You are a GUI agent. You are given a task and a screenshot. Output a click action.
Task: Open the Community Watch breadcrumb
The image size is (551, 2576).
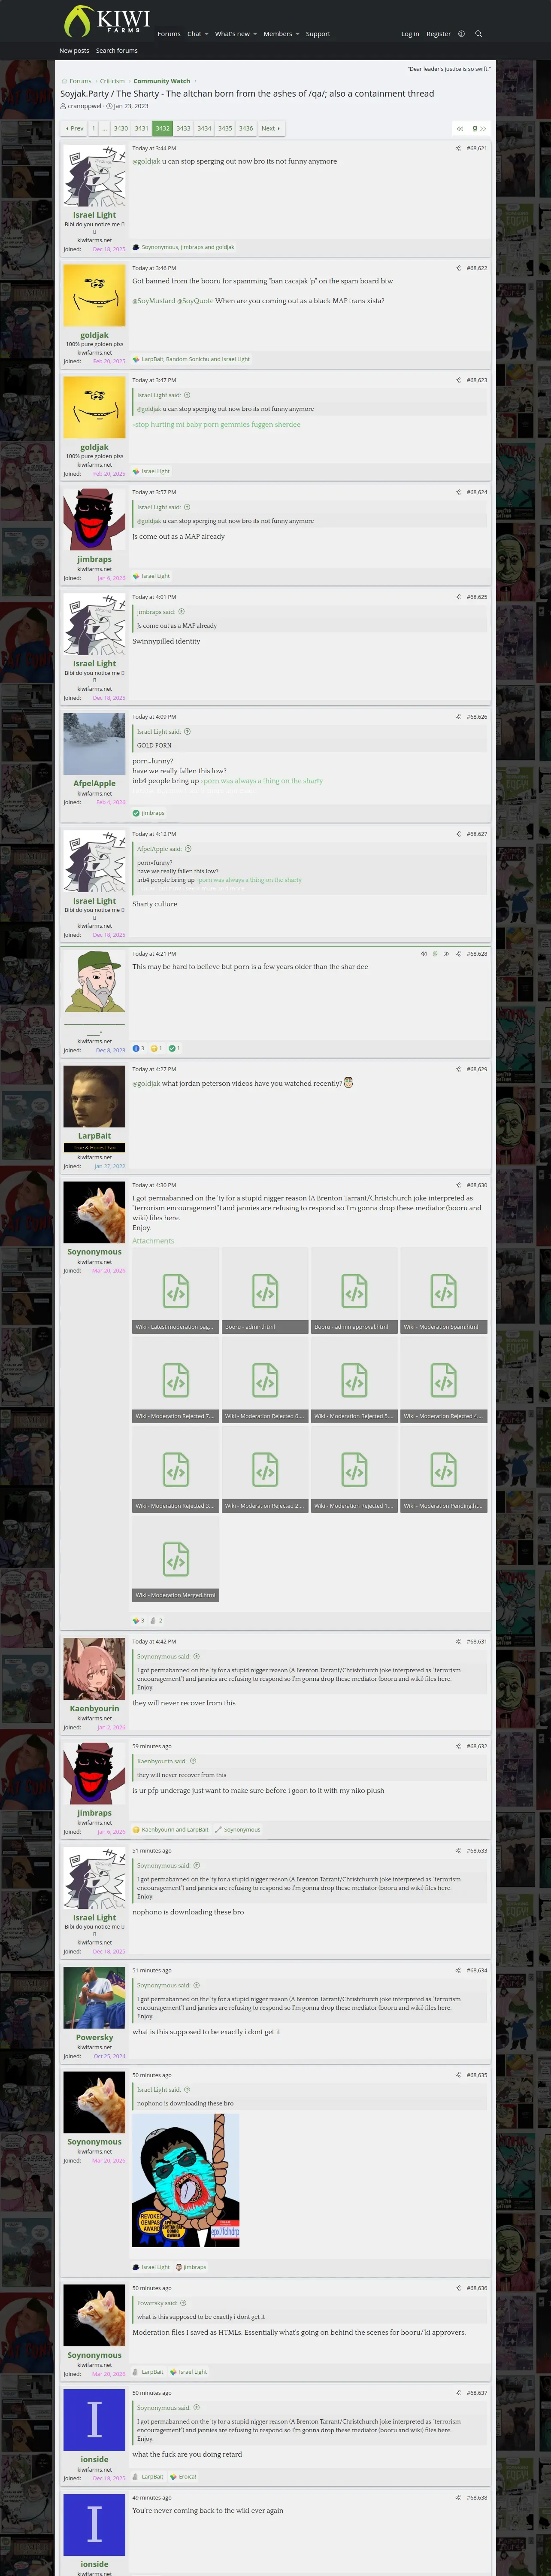click(162, 81)
